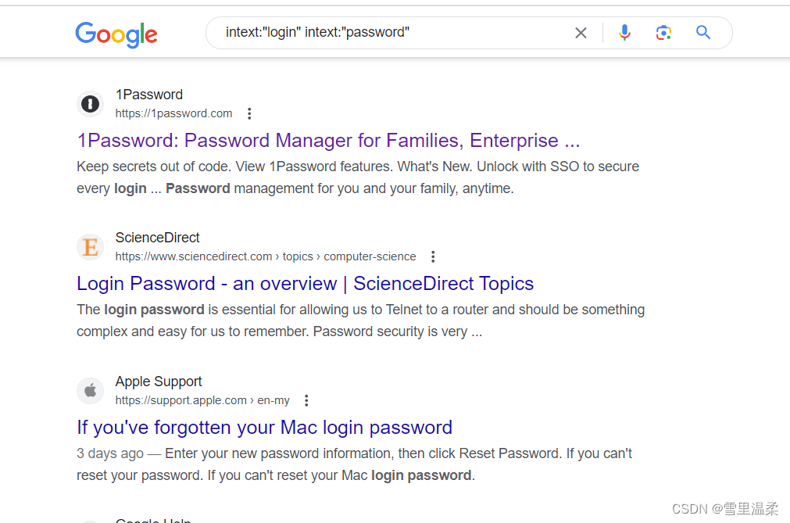Start a voice search using the microphone icon
The width and height of the screenshot is (790, 523).
pyautogui.click(x=624, y=32)
